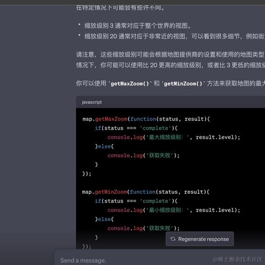Click the '最大缩放级别' console.log line
Image resolution: width=265 pixels, height=265 pixels.
(174, 137)
